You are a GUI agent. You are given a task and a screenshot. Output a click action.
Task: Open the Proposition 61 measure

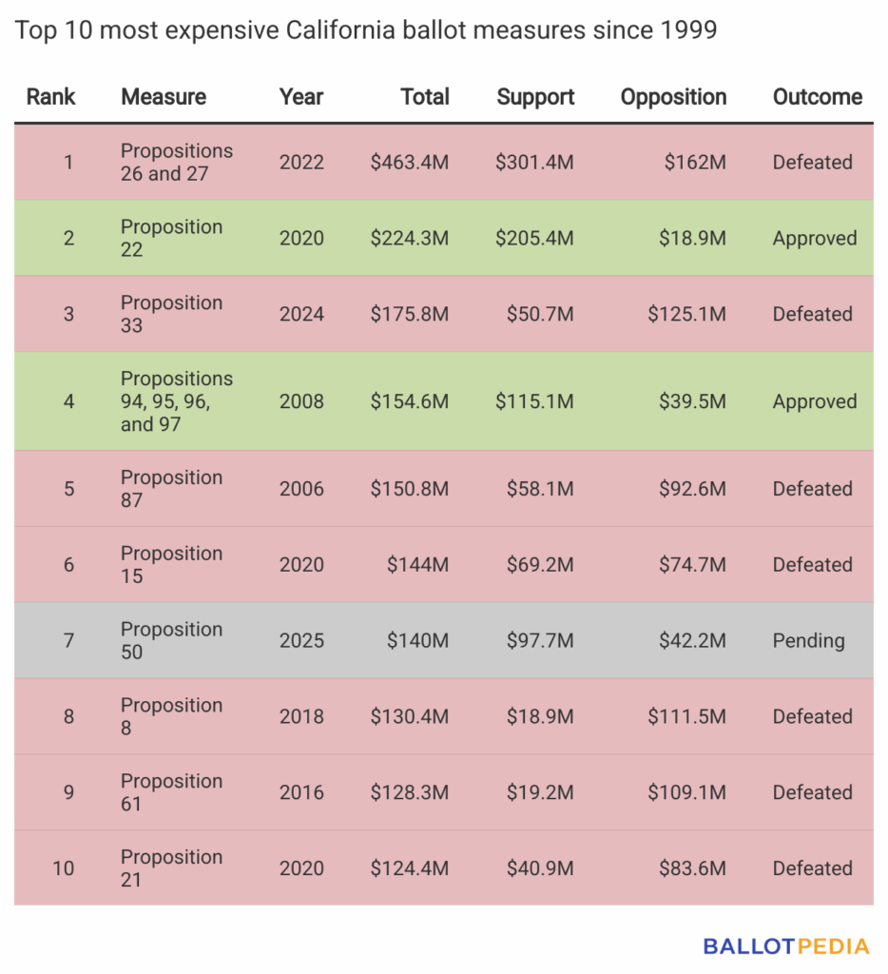click(171, 793)
